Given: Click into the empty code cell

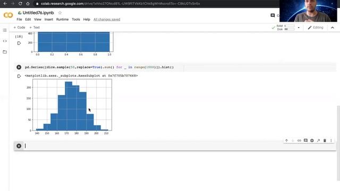Looking at the screenshot, I should click(180, 146).
